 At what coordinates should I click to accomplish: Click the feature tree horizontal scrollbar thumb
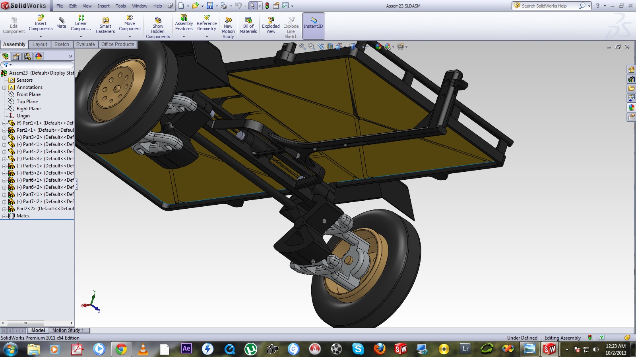[25, 323]
